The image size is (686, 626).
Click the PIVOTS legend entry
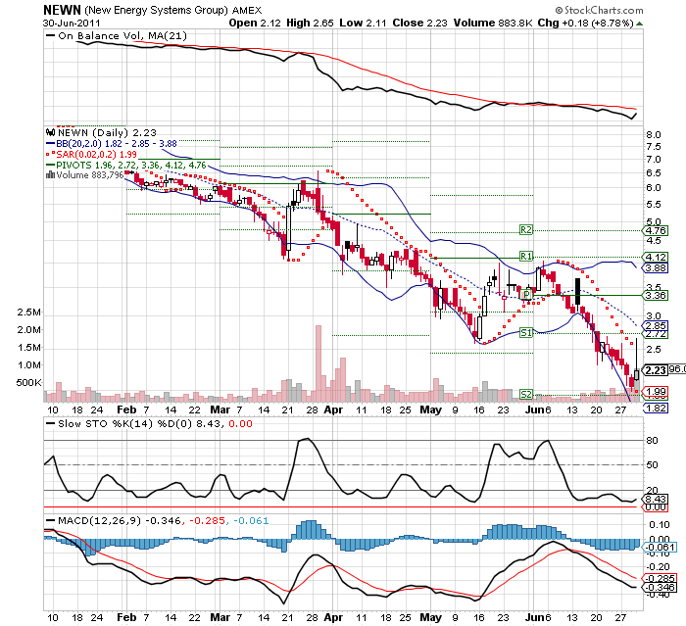126,166
